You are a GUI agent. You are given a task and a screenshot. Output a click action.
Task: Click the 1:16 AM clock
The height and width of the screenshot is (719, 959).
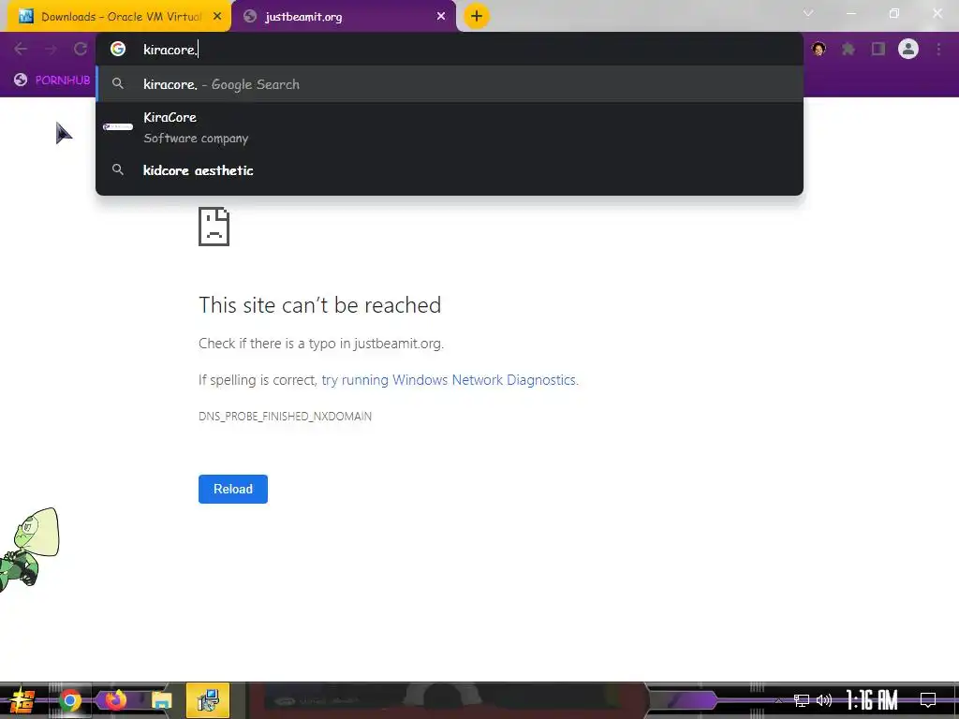tap(872, 700)
